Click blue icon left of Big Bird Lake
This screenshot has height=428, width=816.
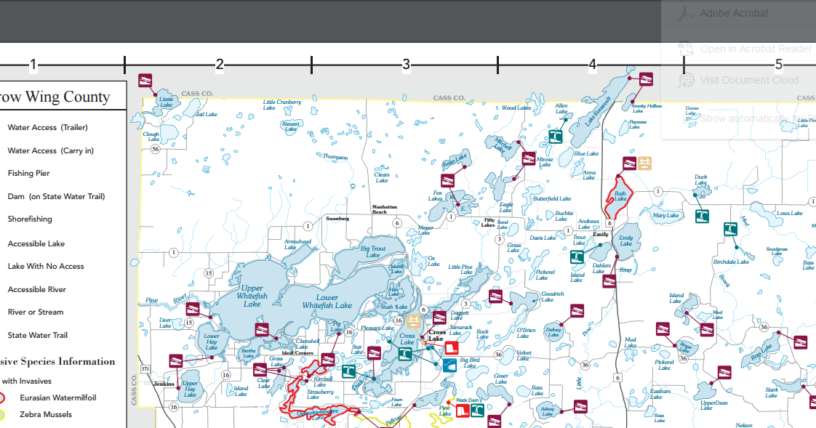pos(449,365)
